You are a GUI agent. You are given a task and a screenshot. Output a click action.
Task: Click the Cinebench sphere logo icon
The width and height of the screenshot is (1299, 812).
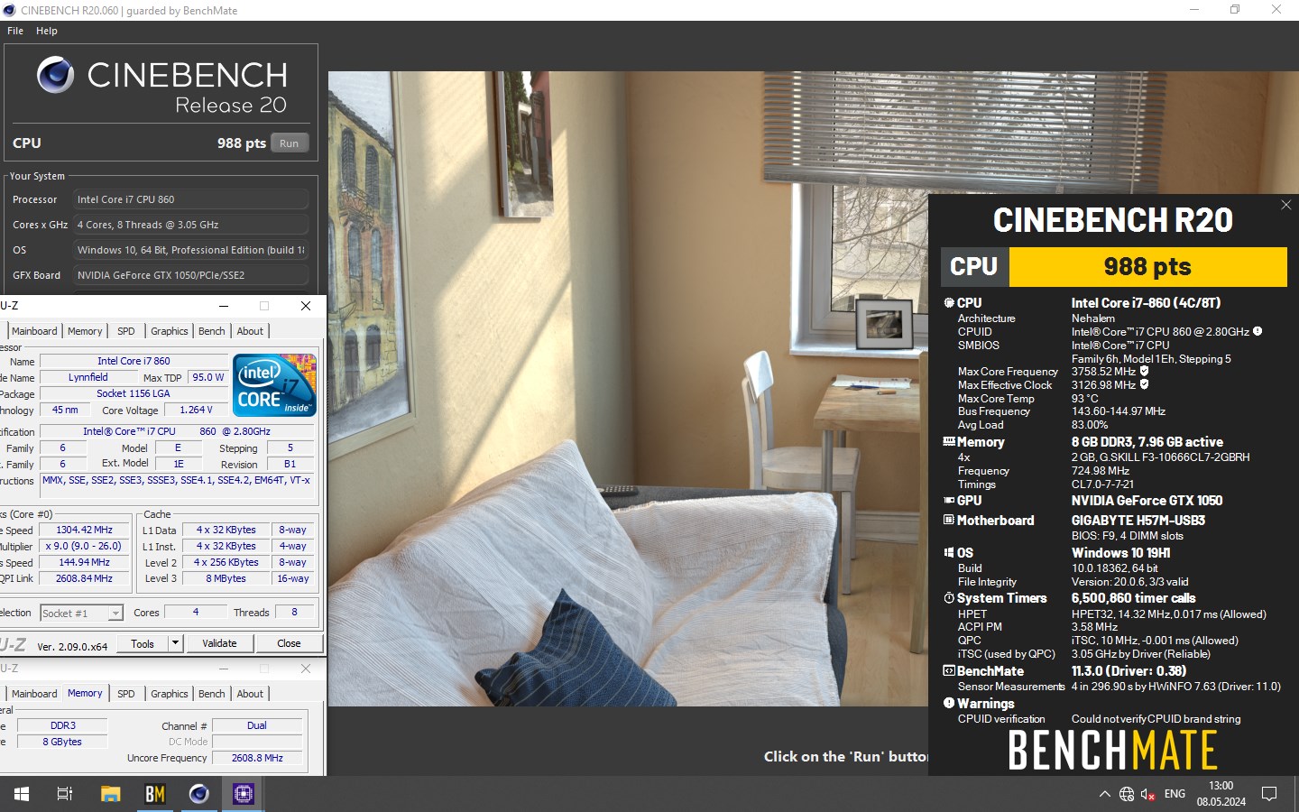click(x=56, y=75)
